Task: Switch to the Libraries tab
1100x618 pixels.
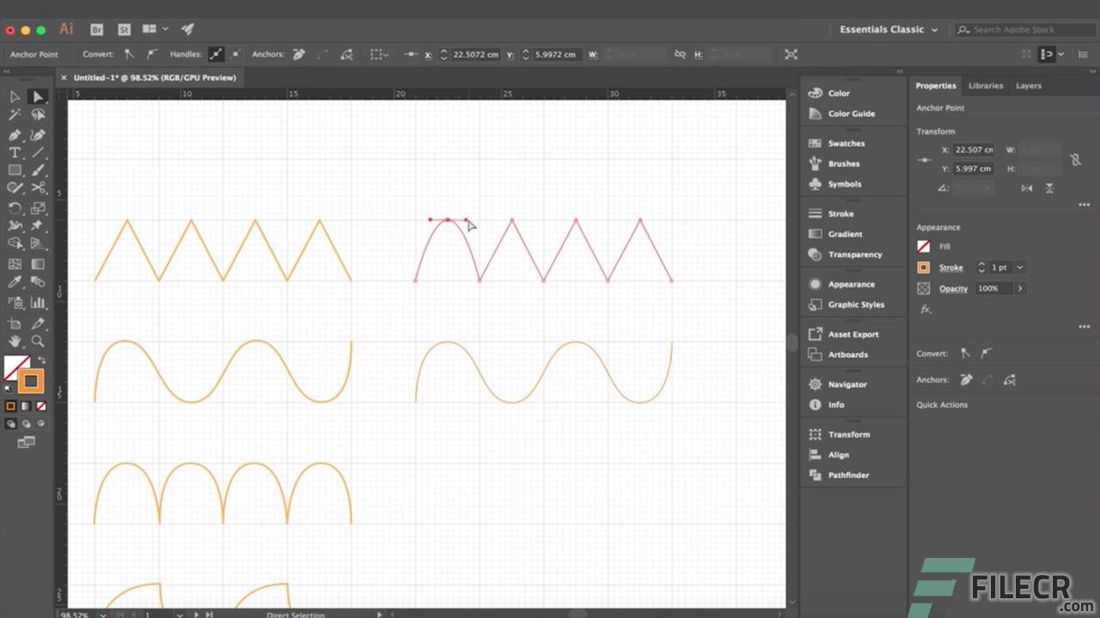Action: click(x=985, y=85)
